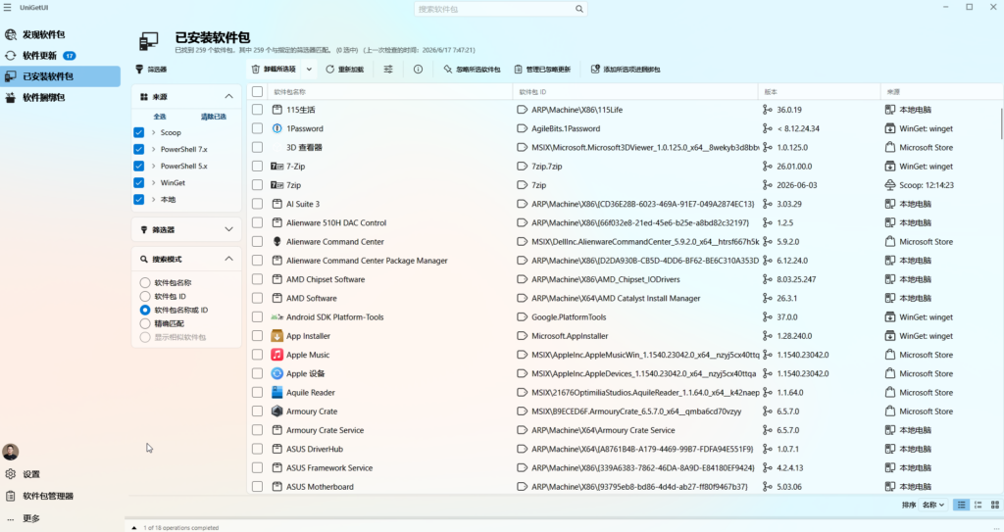Screen dimensions: 1004x532
Task: Click the Apple 设备 app icon
Action: [x=276, y=373]
